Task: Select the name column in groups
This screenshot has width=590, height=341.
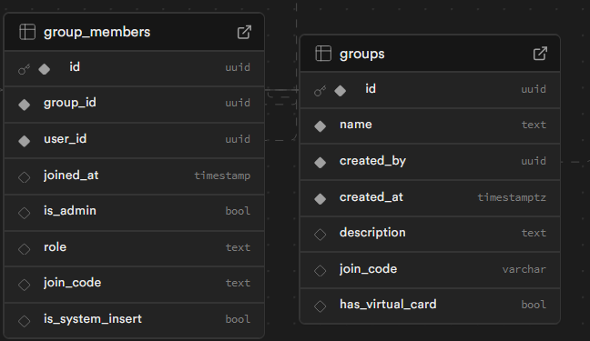Action: pyautogui.click(x=356, y=125)
